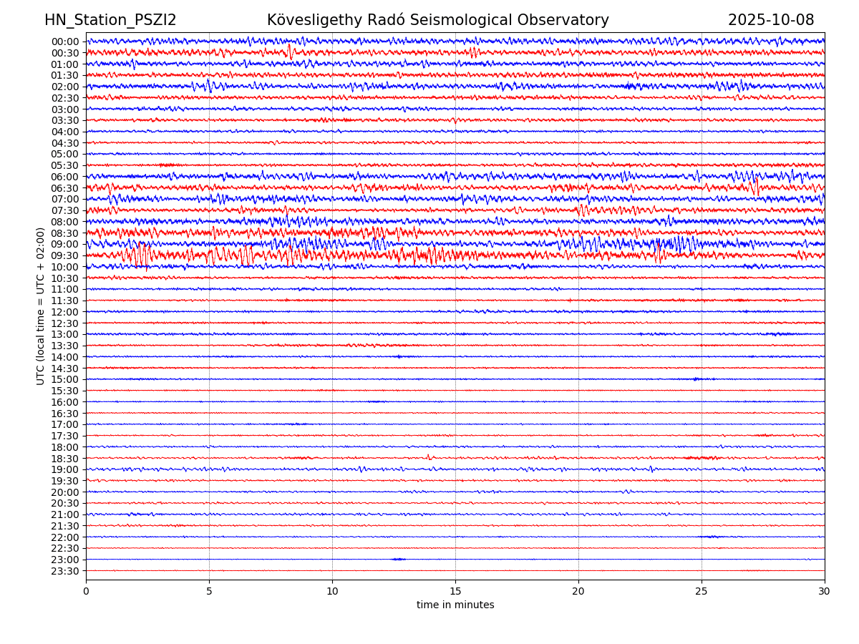Select the 00:00 trace row label
The width and height of the screenshot is (859, 644).
click(x=65, y=42)
